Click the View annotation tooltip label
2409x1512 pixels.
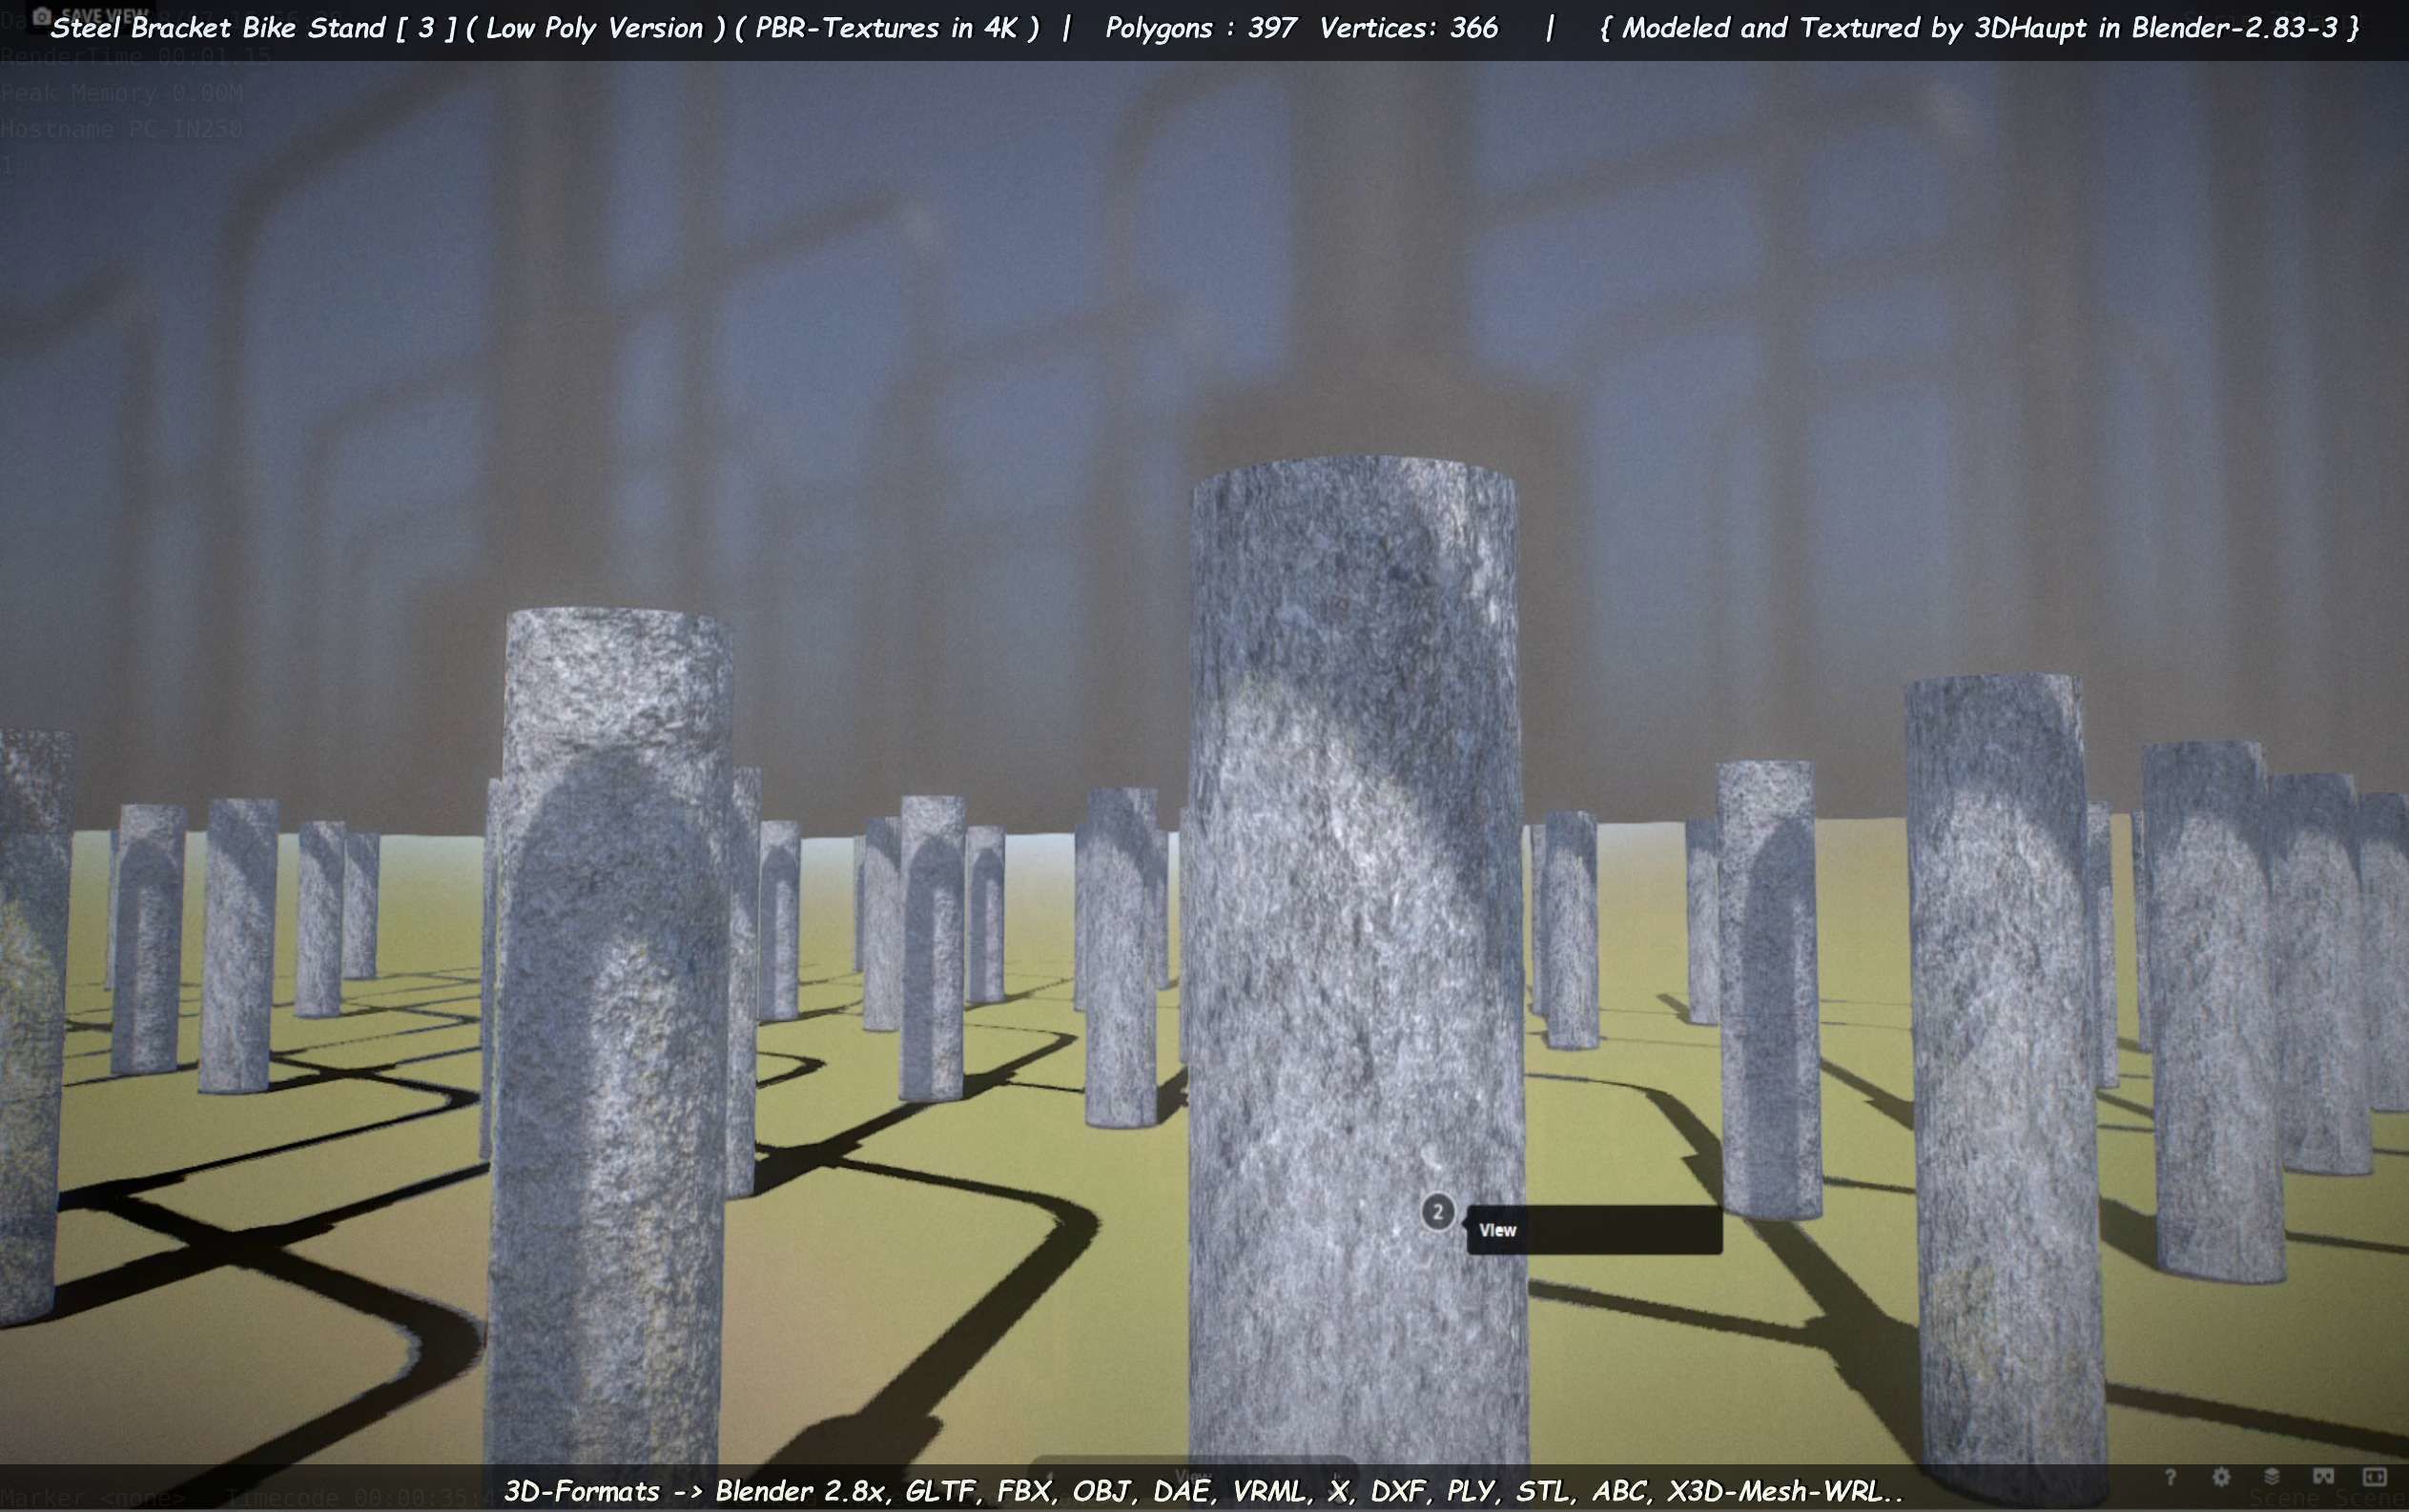pyautogui.click(x=1497, y=1230)
